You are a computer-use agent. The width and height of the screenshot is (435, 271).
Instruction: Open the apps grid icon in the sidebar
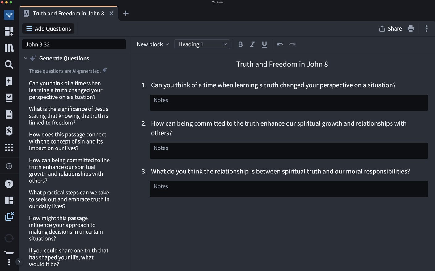[9, 147]
